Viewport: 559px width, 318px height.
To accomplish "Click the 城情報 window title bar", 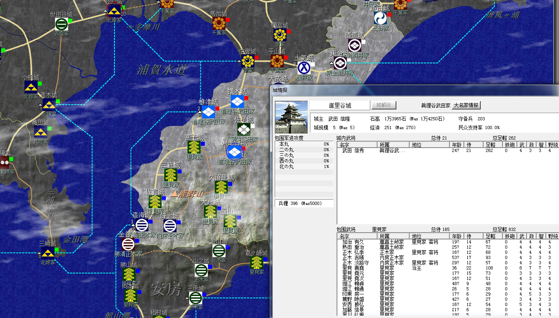I will pos(414,90).
